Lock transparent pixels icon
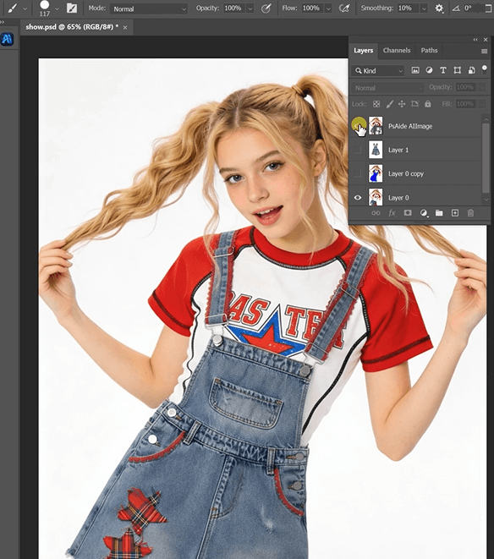The width and height of the screenshot is (494, 559). tap(376, 104)
